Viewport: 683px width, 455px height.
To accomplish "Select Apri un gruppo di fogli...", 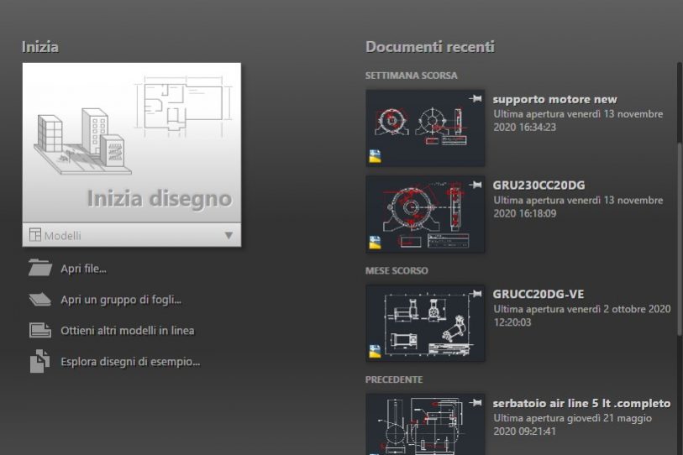I will (x=121, y=300).
